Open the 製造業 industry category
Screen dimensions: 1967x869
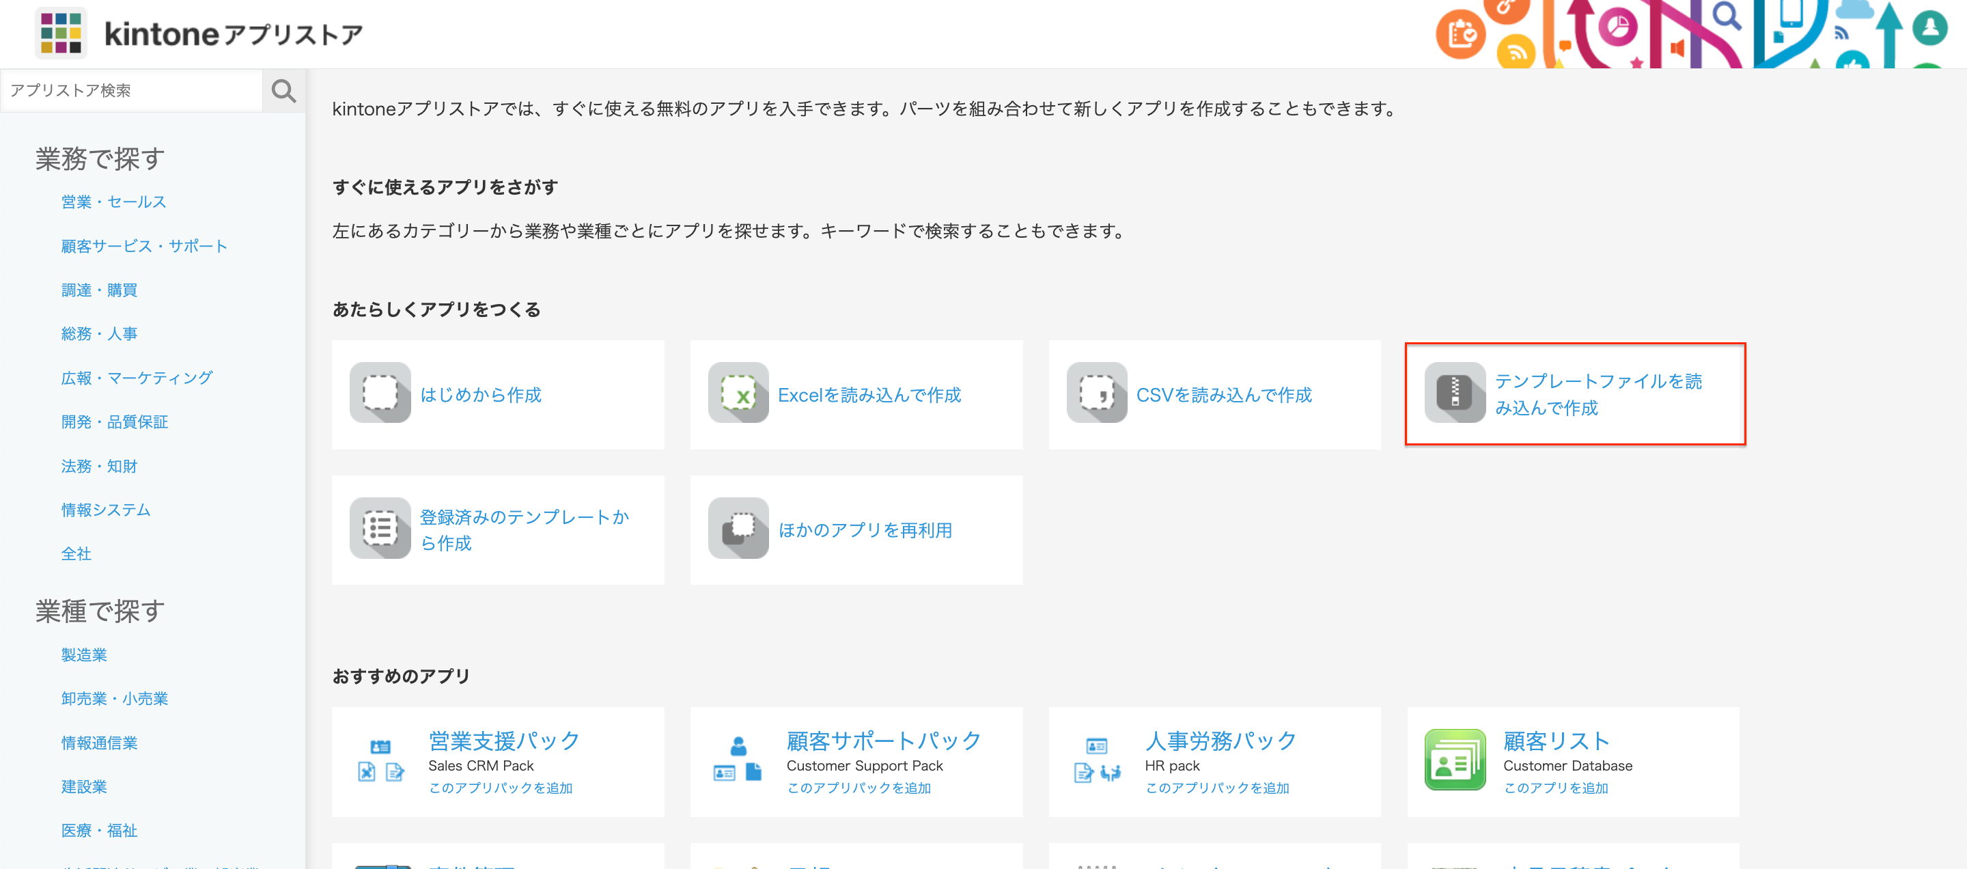84,654
